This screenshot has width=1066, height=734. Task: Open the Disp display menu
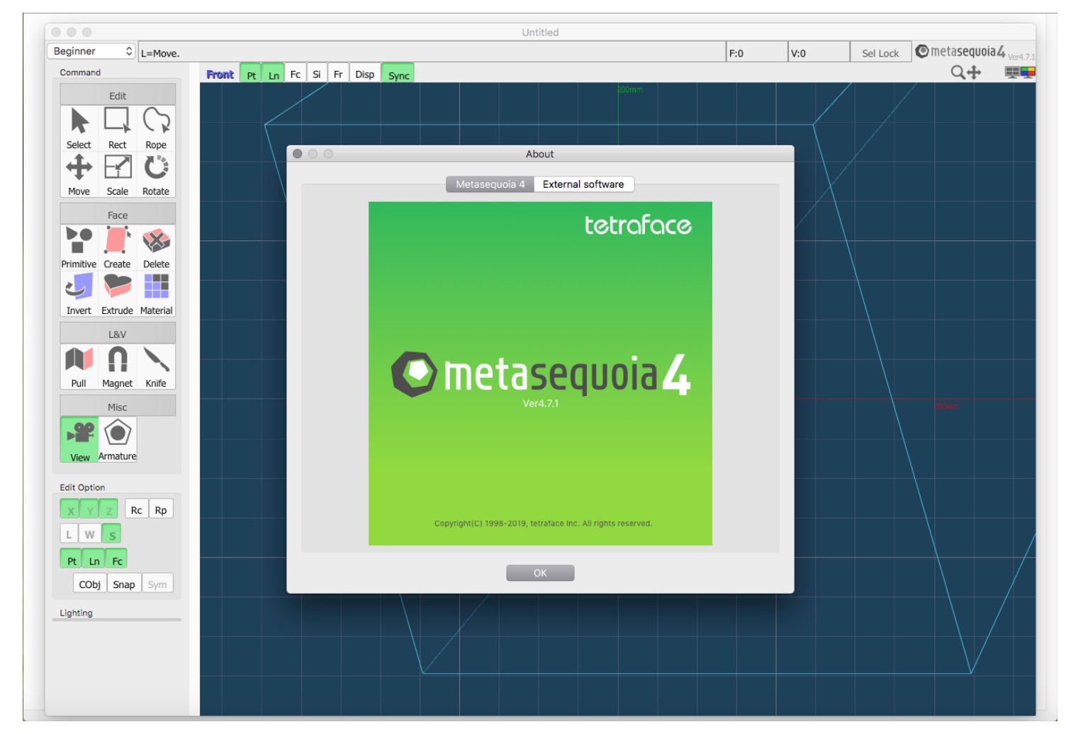365,74
